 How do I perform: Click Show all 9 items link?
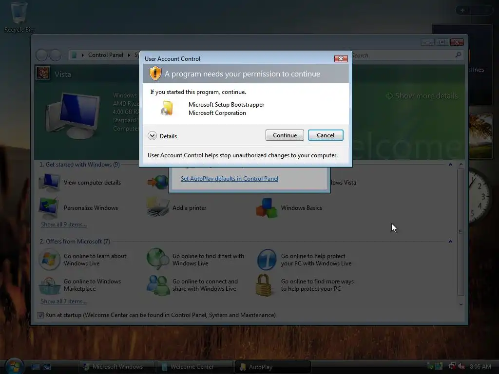[x=64, y=224]
